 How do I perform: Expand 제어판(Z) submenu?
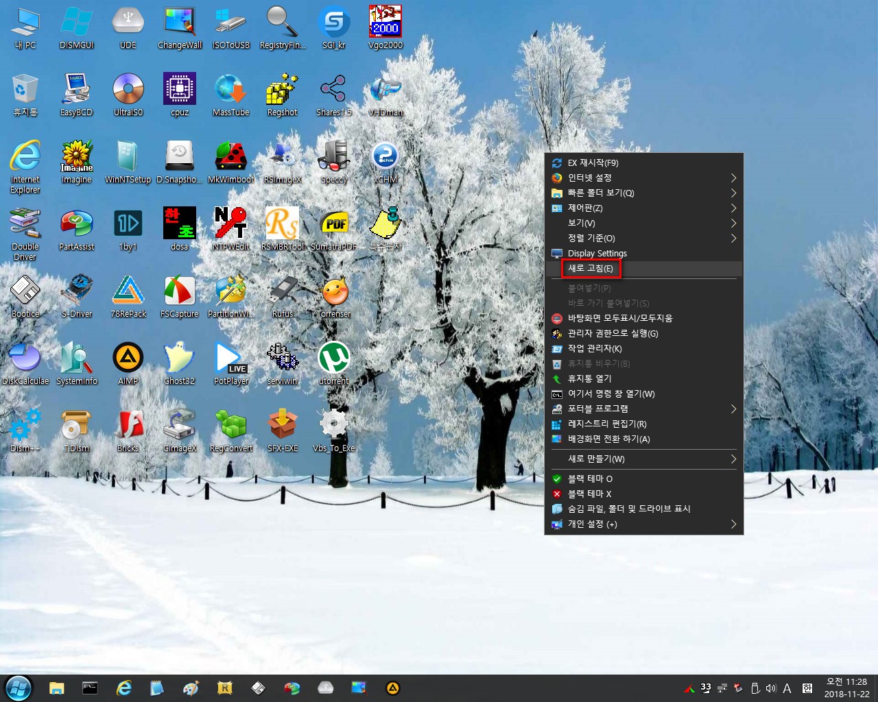644,208
